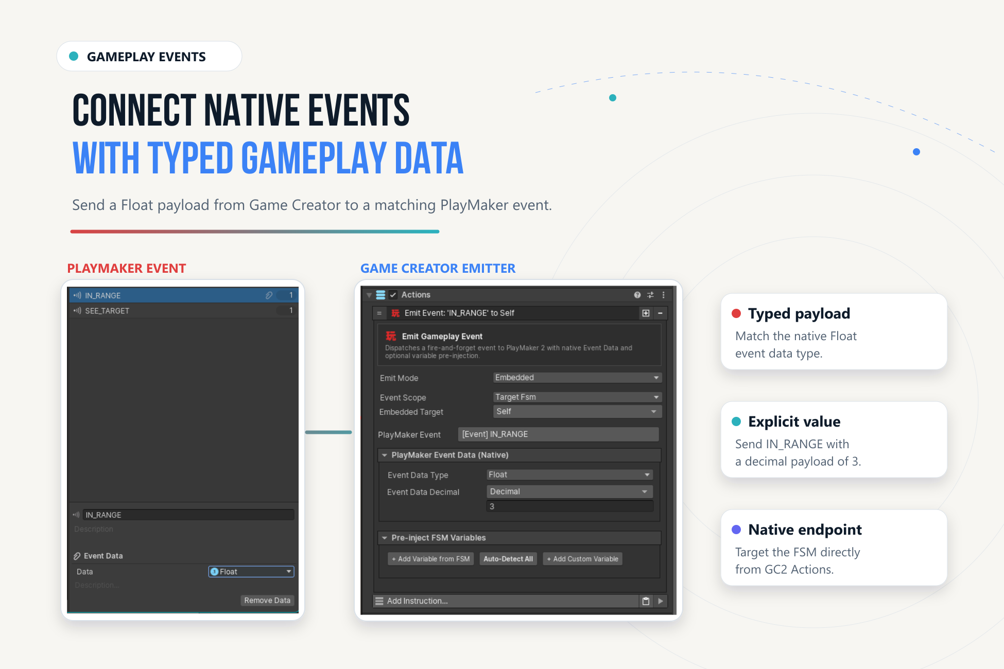Collapse the Actions component foldout

[x=369, y=295]
